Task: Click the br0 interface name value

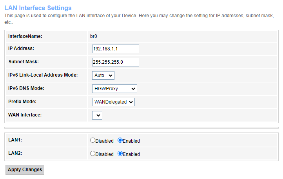Action: [94, 36]
